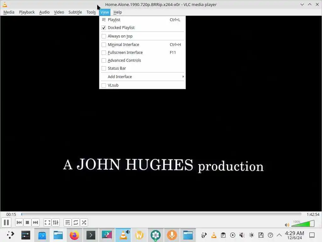Open removable devices tray icon
Image resolution: width=322 pixels, height=242 pixels.
click(261, 235)
